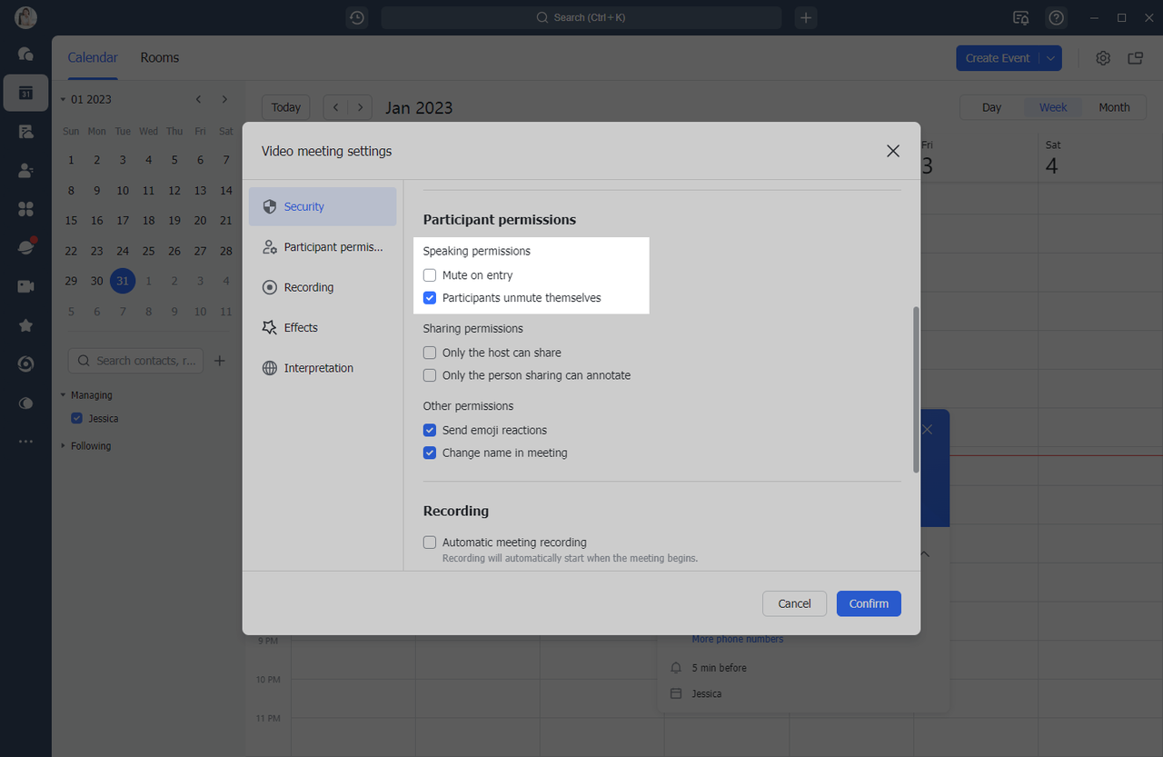Click the plus icon beside the search bar
This screenshot has width=1163, height=757.
(x=806, y=17)
